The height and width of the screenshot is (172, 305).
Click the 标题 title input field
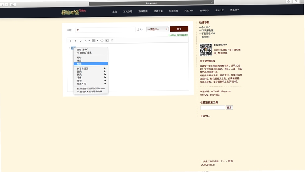pos(105,30)
